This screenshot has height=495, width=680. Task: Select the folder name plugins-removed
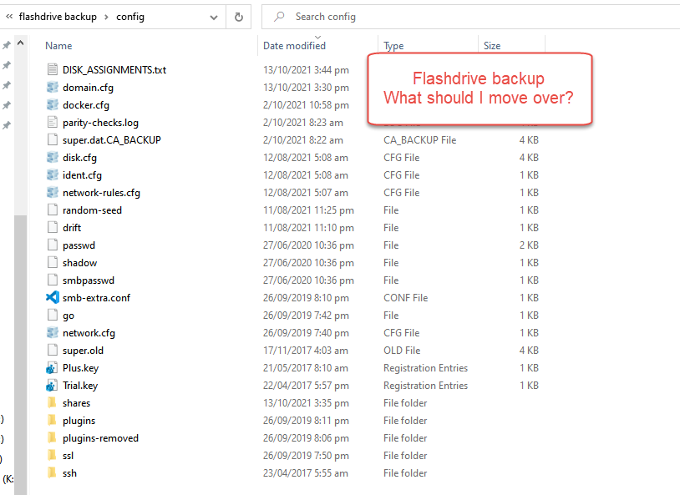(100, 438)
